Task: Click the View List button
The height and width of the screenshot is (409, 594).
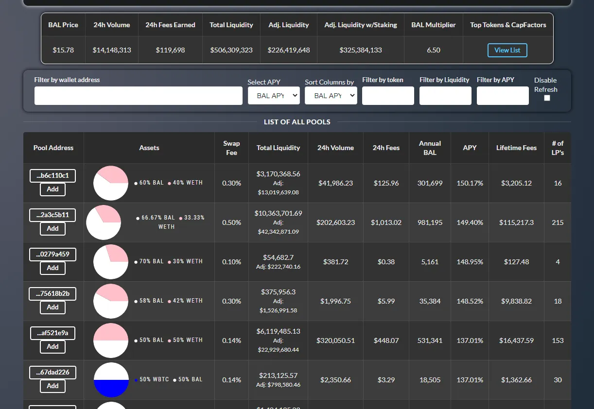Action: tap(507, 50)
